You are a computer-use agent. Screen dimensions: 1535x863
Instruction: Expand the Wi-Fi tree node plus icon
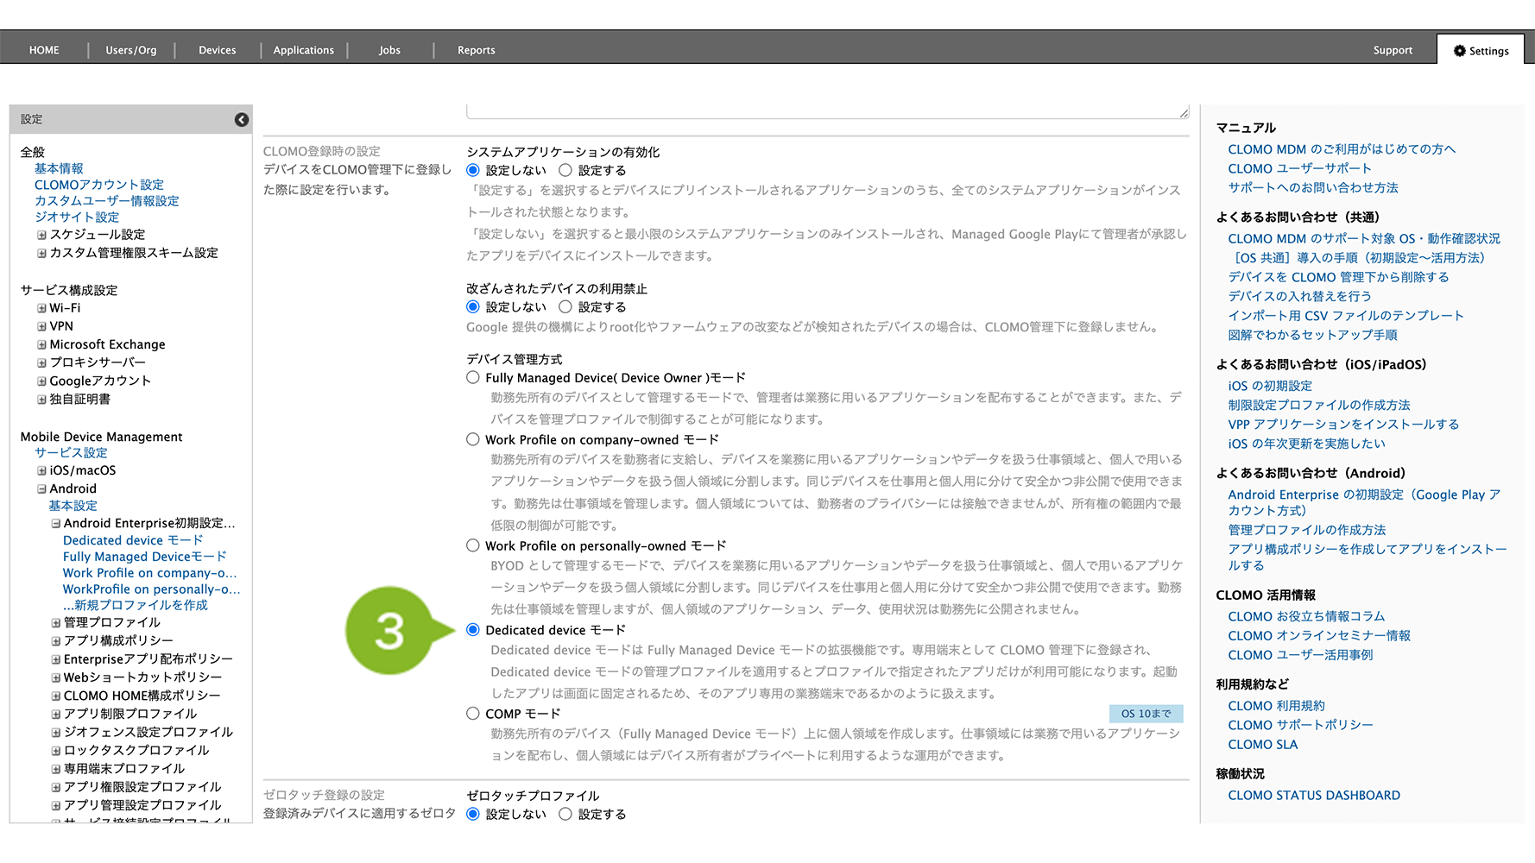point(41,308)
